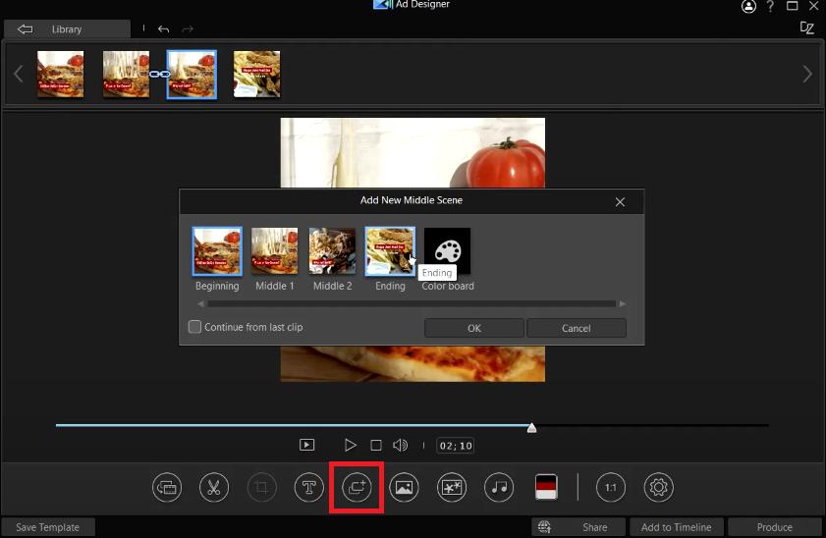The width and height of the screenshot is (826, 538).
Task: Click the crop tool icon
Action: (x=261, y=488)
